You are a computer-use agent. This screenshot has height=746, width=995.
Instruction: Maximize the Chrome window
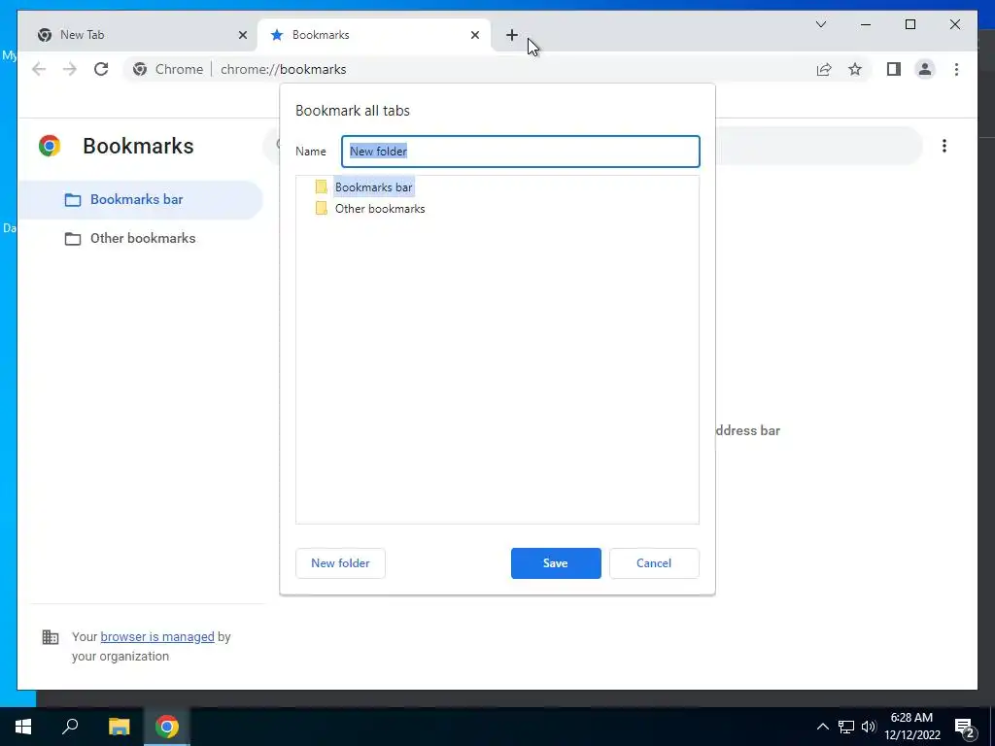pyautogui.click(x=909, y=24)
